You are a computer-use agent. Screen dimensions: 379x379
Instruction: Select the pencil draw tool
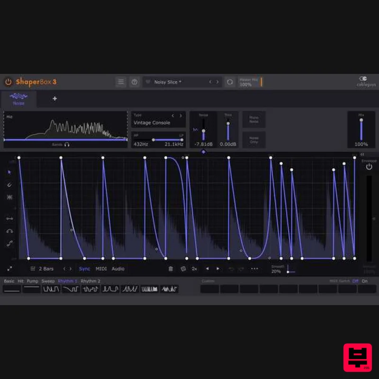[9, 185]
